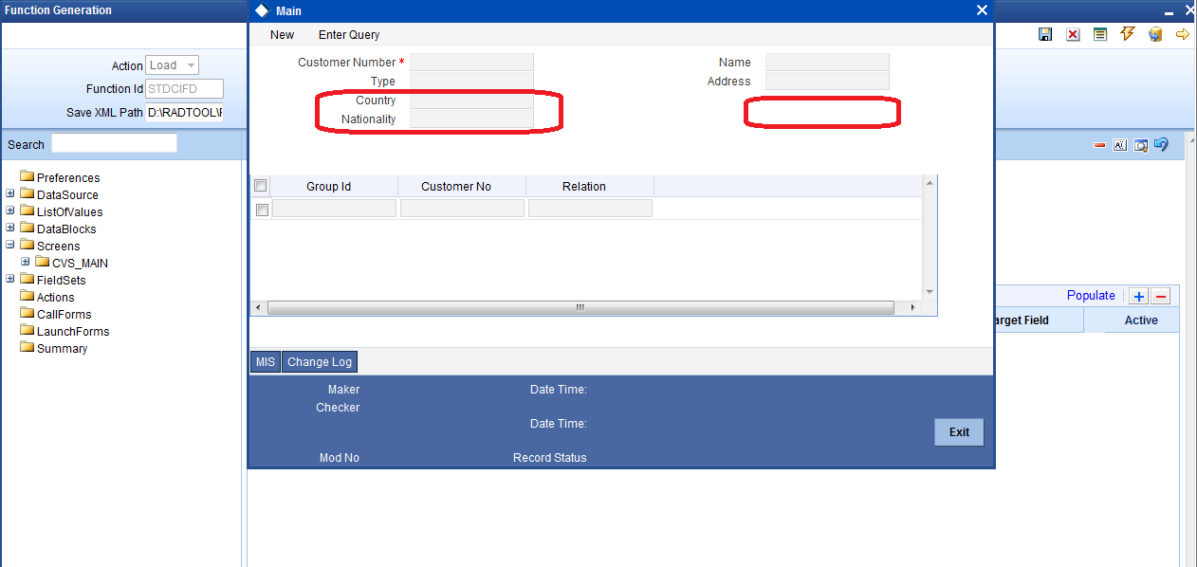Expand the DataBlocks tree node
Image resolution: width=1197 pixels, height=567 pixels.
coord(10,228)
